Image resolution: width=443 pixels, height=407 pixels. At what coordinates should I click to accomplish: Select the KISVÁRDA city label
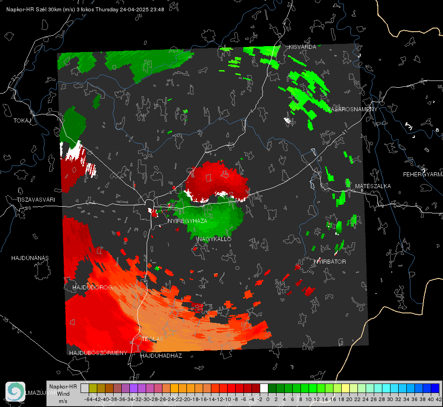pos(302,47)
